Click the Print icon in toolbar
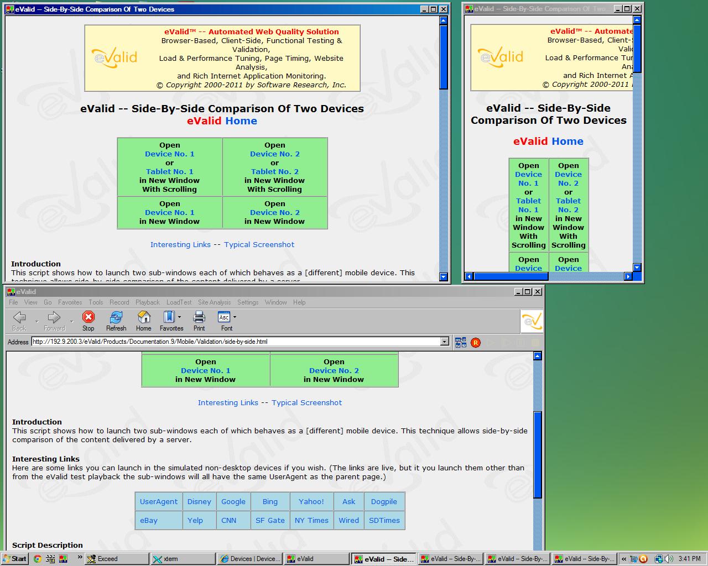Viewport: 708px width, 566px height. point(199,317)
